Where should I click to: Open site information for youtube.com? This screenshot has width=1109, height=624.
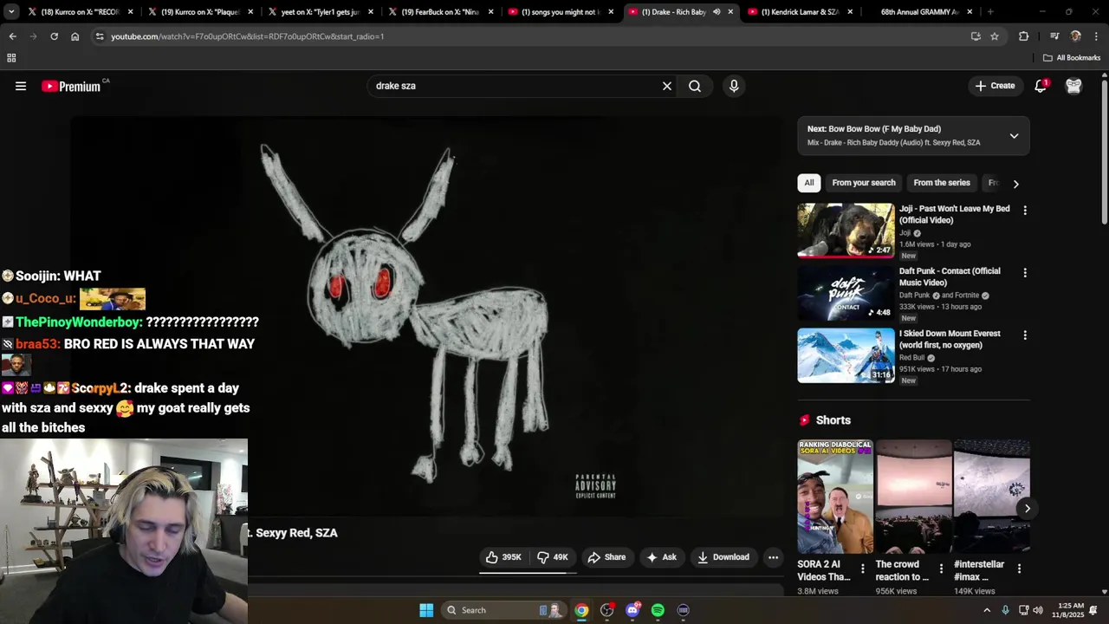click(x=100, y=36)
